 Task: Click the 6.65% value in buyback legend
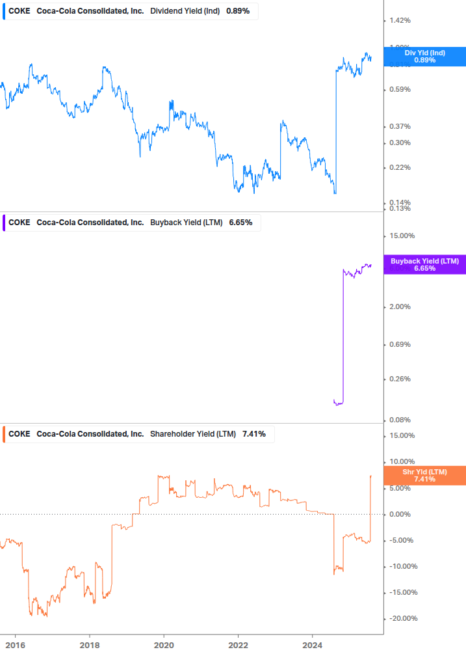[x=240, y=223]
